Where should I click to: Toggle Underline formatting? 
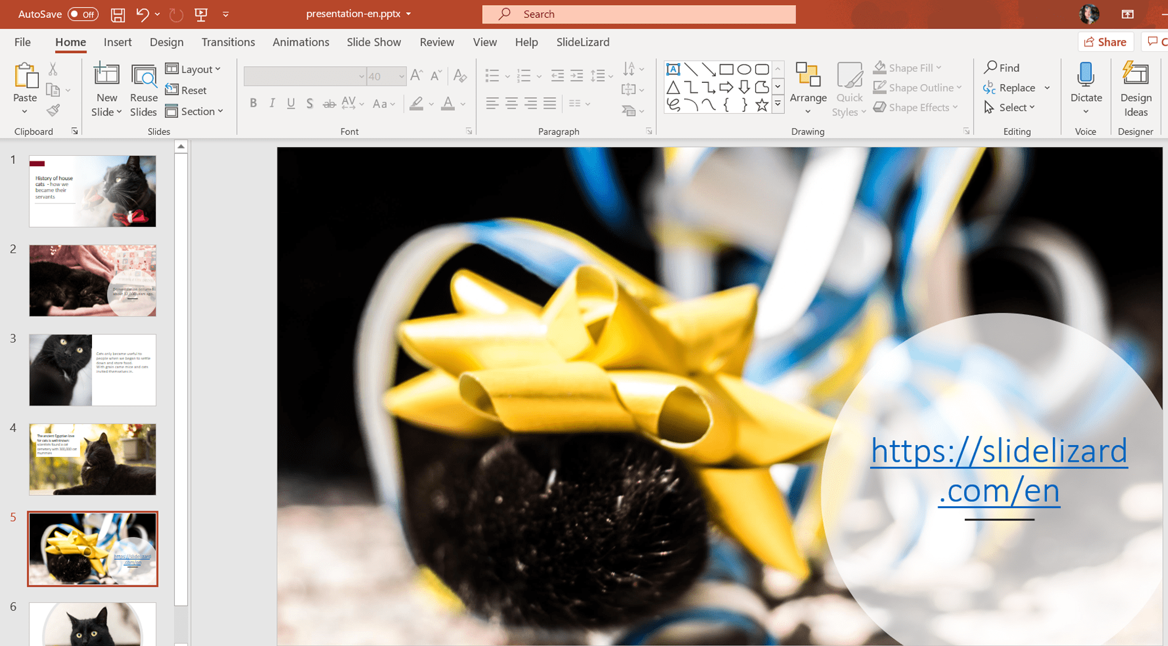(x=290, y=104)
